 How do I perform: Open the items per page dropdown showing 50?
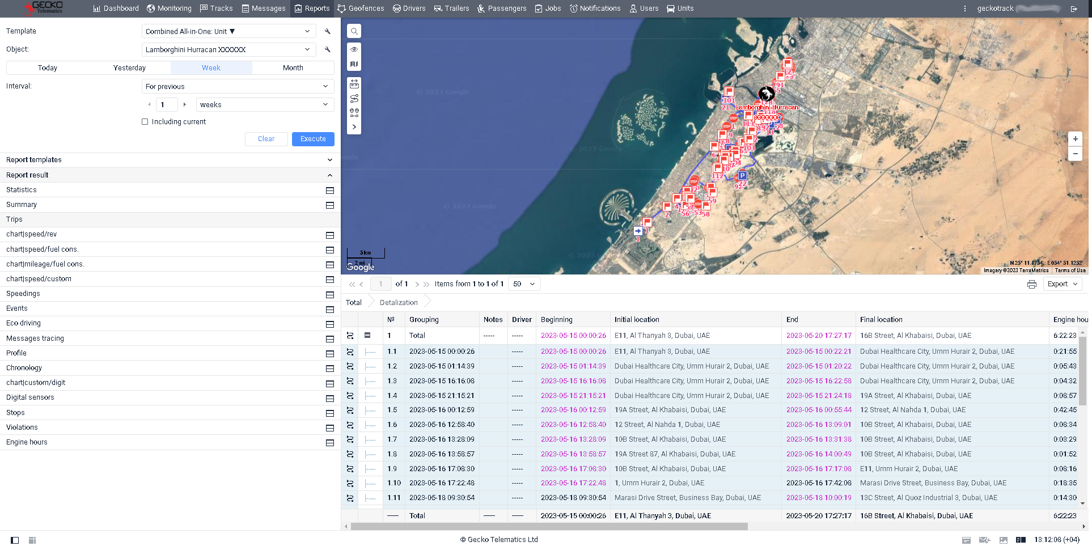(523, 283)
